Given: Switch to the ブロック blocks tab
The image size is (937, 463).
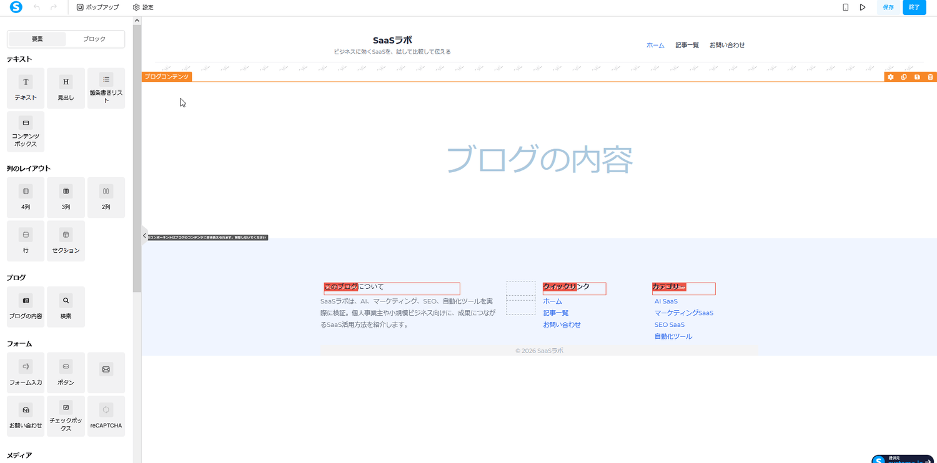Looking at the screenshot, I should click(94, 39).
